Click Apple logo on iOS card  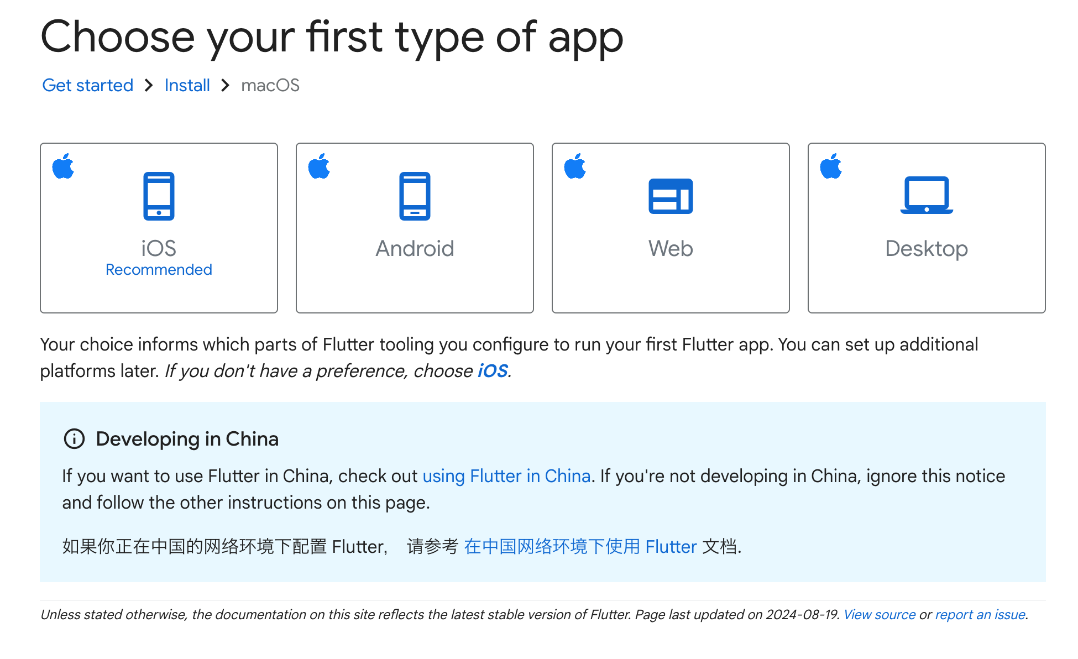pyautogui.click(x=64, y=166)
